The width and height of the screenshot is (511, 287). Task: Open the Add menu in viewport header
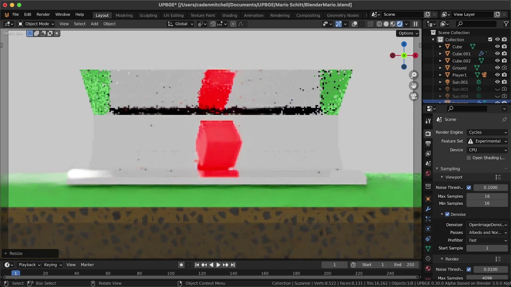pos(95,24)
